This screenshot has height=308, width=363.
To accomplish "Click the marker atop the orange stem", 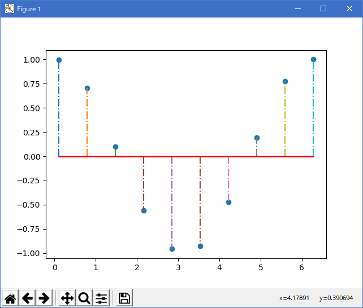I will [87, 88].
